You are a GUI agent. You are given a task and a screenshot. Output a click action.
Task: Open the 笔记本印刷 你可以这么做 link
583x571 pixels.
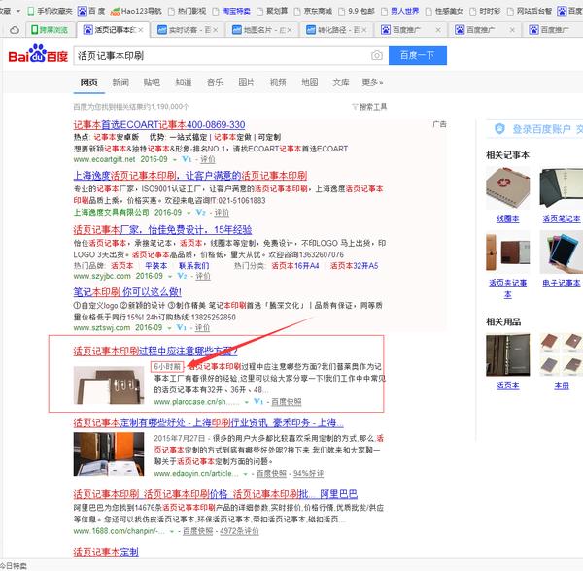[x=127, y=292]
